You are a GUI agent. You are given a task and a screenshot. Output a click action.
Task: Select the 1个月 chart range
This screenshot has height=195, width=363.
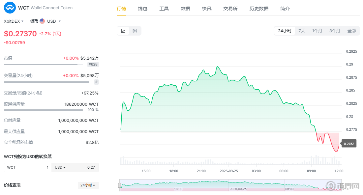pos(317,31)
